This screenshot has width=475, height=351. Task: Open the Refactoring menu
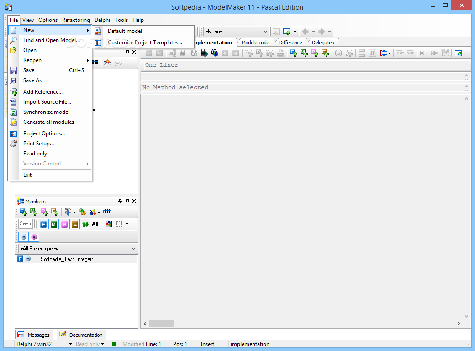(76, 20)
